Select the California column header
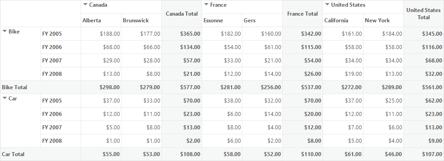 pos(343,21)
